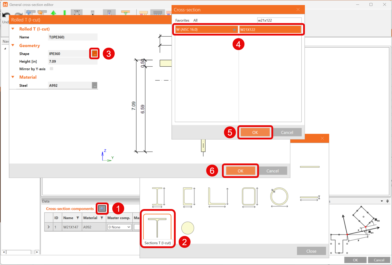This screenshot has height=265, width=392.
Task: Expand the Navigator tree node arrow
Action: pyautogui.click(x=5, y=49)
